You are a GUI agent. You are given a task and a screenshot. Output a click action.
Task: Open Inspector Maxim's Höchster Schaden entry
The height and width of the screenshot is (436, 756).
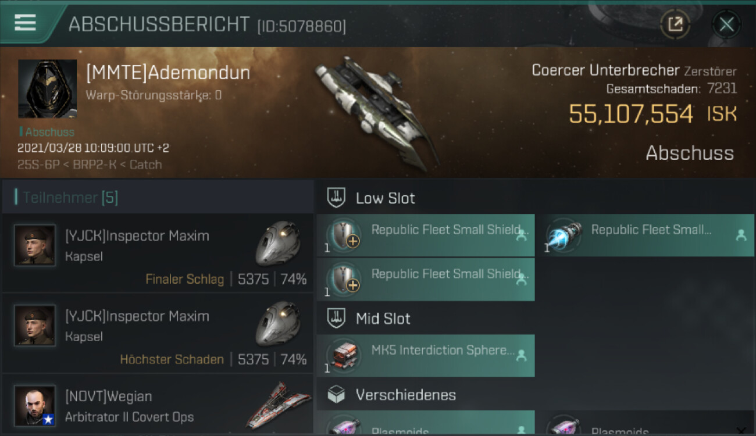click(x=158, y=333)
